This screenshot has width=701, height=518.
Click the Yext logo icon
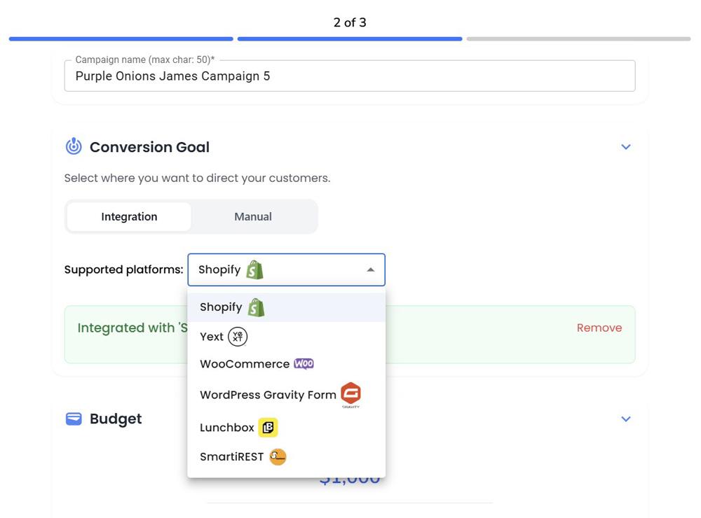[x=238, y=337]
